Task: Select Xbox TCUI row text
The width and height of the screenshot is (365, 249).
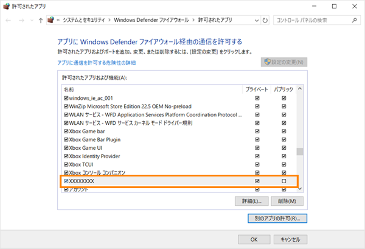Action: pos(81,164)
